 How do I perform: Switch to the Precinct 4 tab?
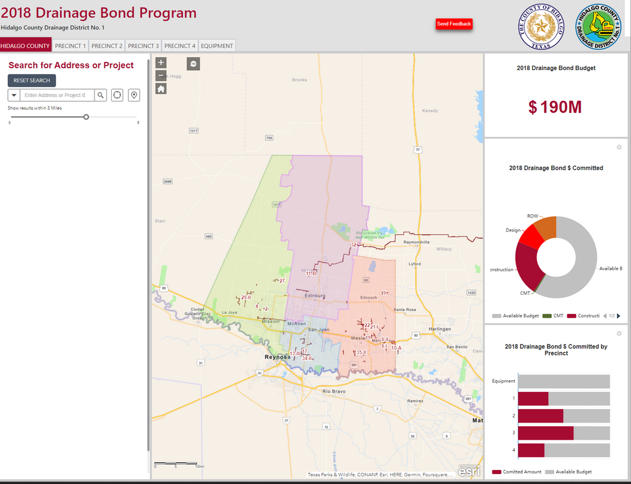point(180,46)
